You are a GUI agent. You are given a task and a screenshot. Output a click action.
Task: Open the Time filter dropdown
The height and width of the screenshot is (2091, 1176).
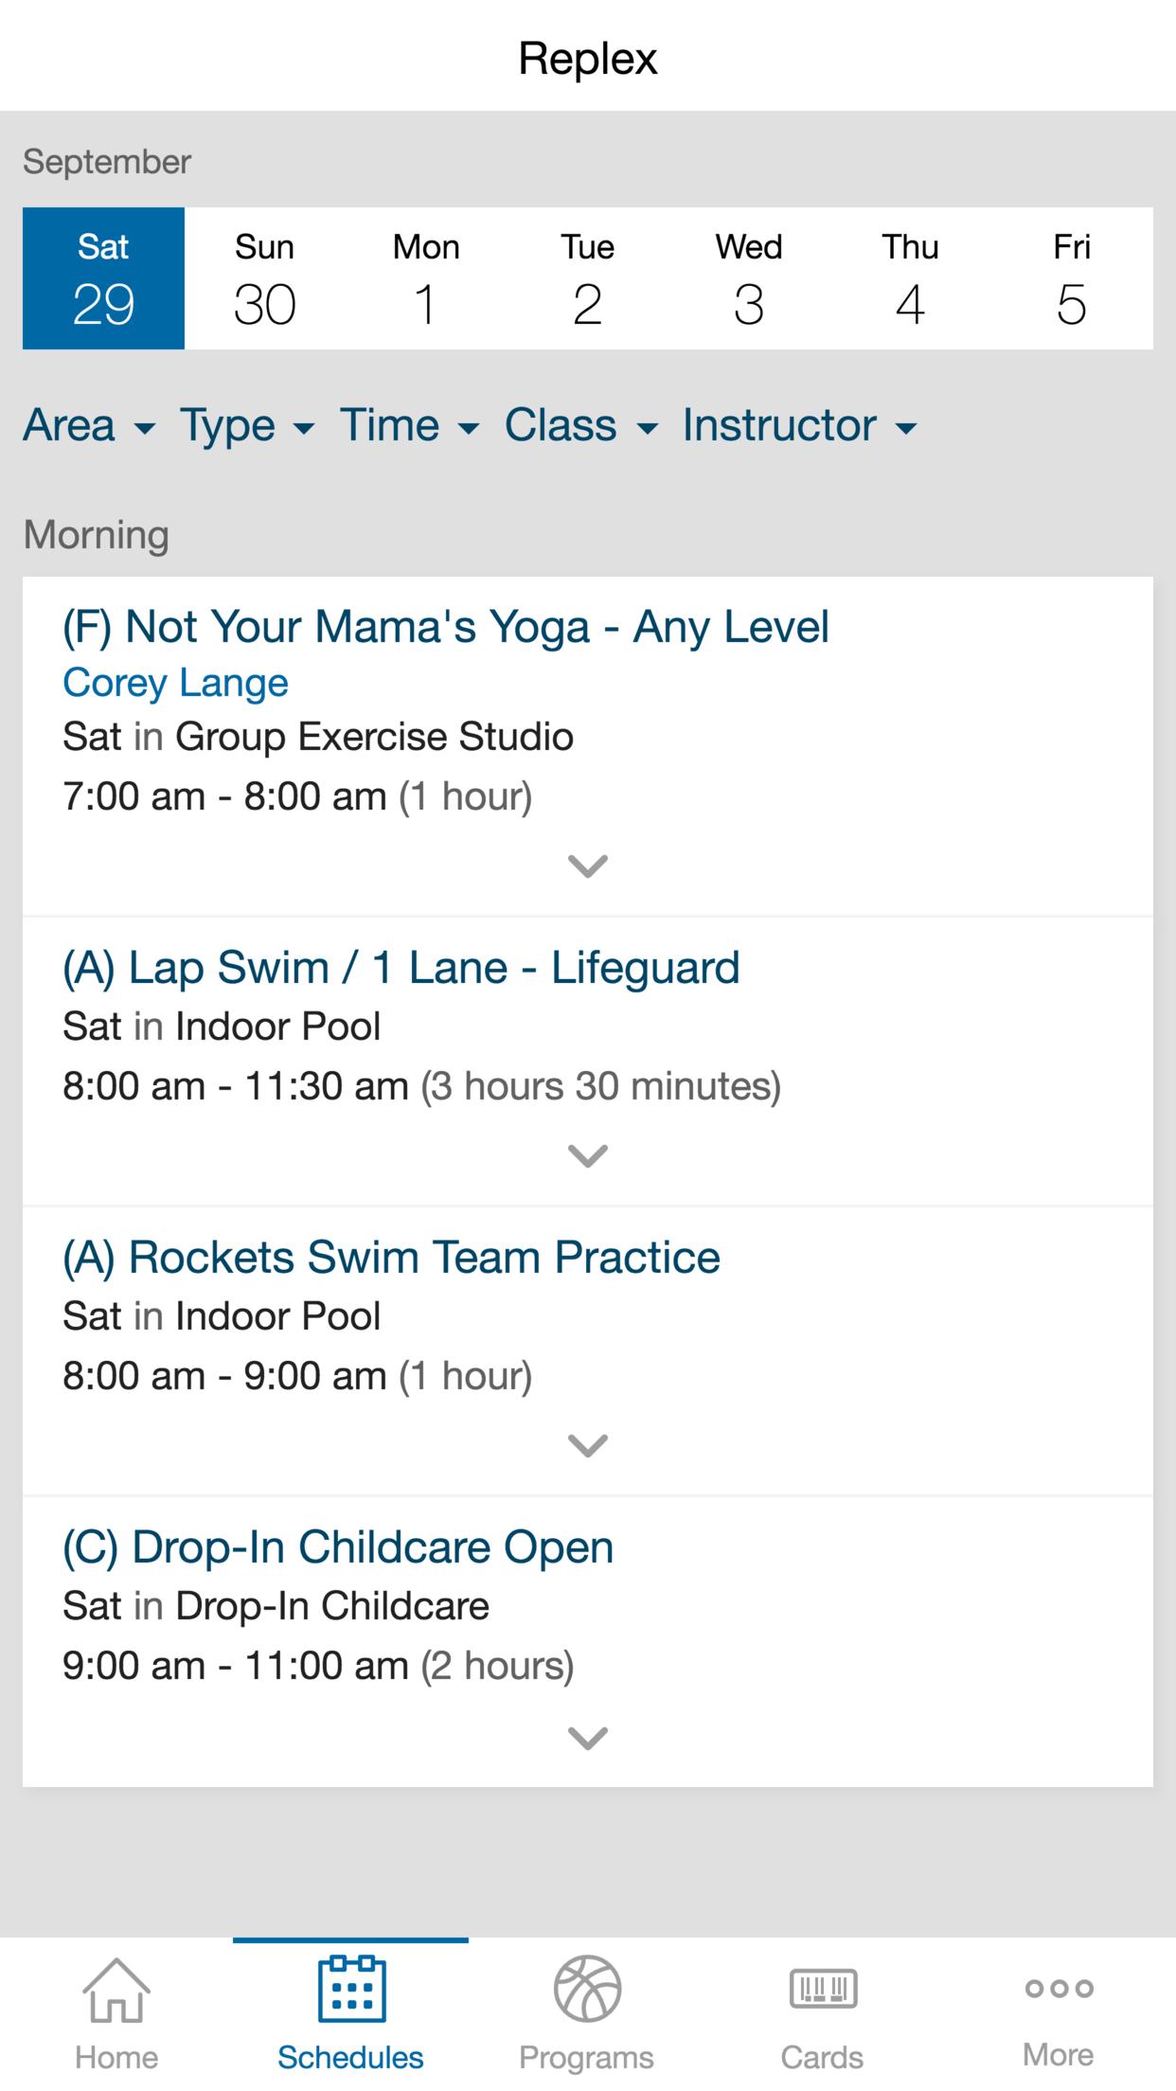pyautogui.click(x=410, y=425)
